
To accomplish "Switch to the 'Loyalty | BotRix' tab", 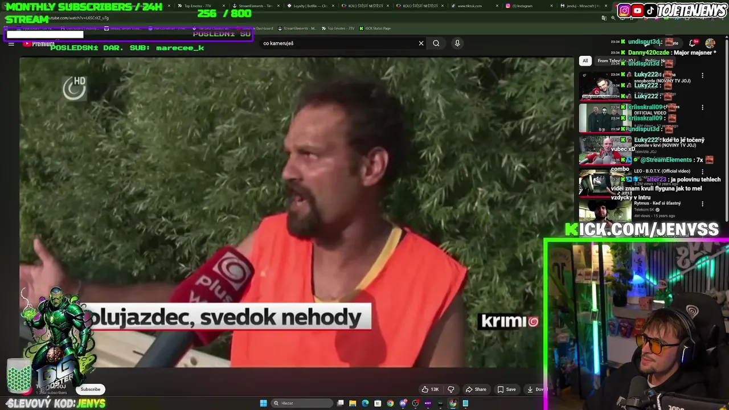I will 309,6.
